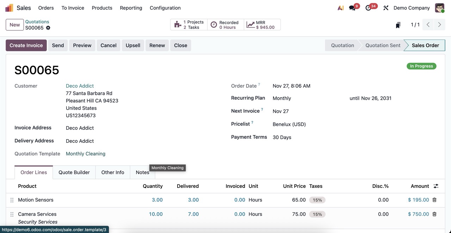Screen dimensions: 451x233
Task: Go to the next record arrow
Action: pyautogui.click(x=439, y=25)
